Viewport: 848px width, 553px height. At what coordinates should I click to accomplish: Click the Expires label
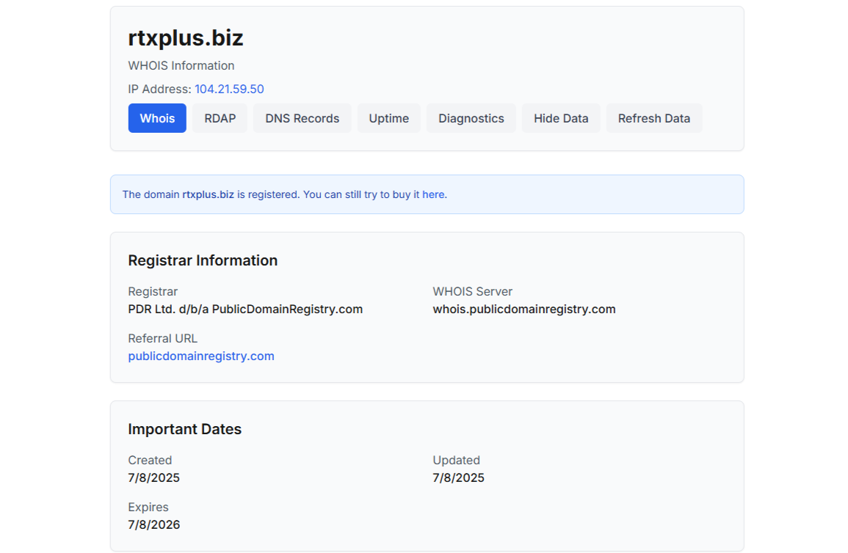[148, 507]
